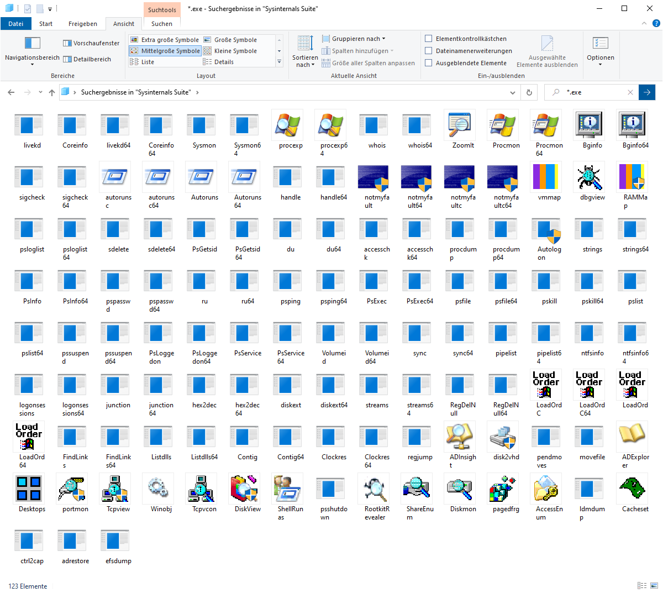
Task: Select the ZoomIt magnifier icon
Action: point(460,125)
